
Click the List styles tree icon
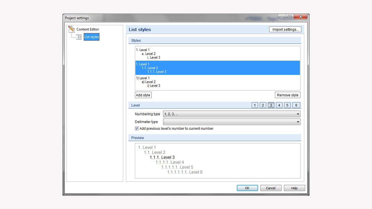pos(79,37)
